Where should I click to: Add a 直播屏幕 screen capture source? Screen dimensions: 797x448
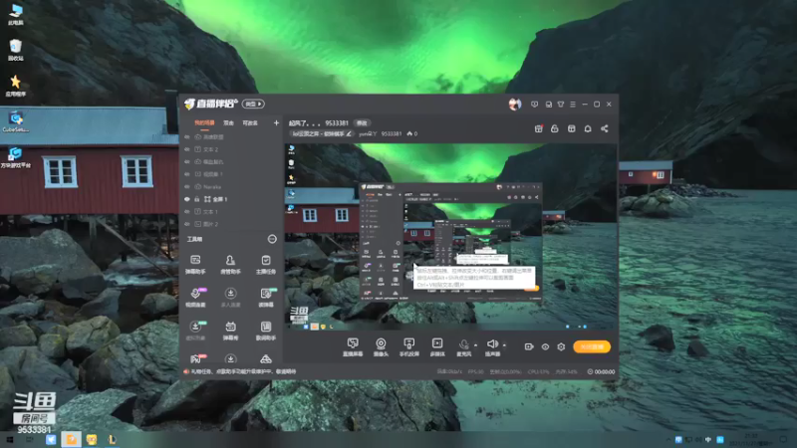(353, 346)
